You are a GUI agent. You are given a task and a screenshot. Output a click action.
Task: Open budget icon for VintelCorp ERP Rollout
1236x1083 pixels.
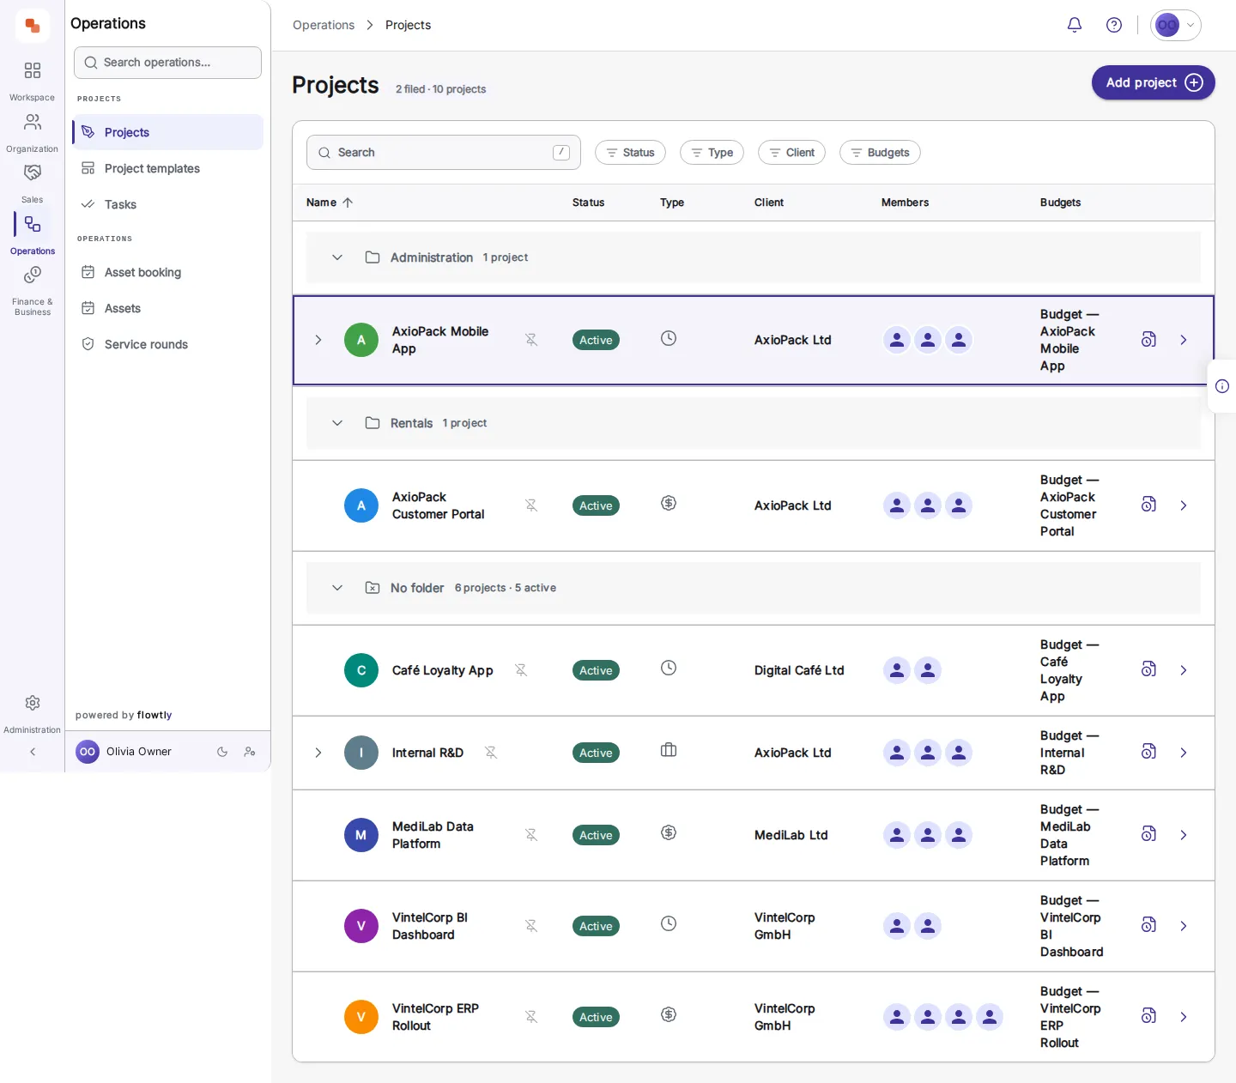pyautogui.click(x=1148, y=1016)
